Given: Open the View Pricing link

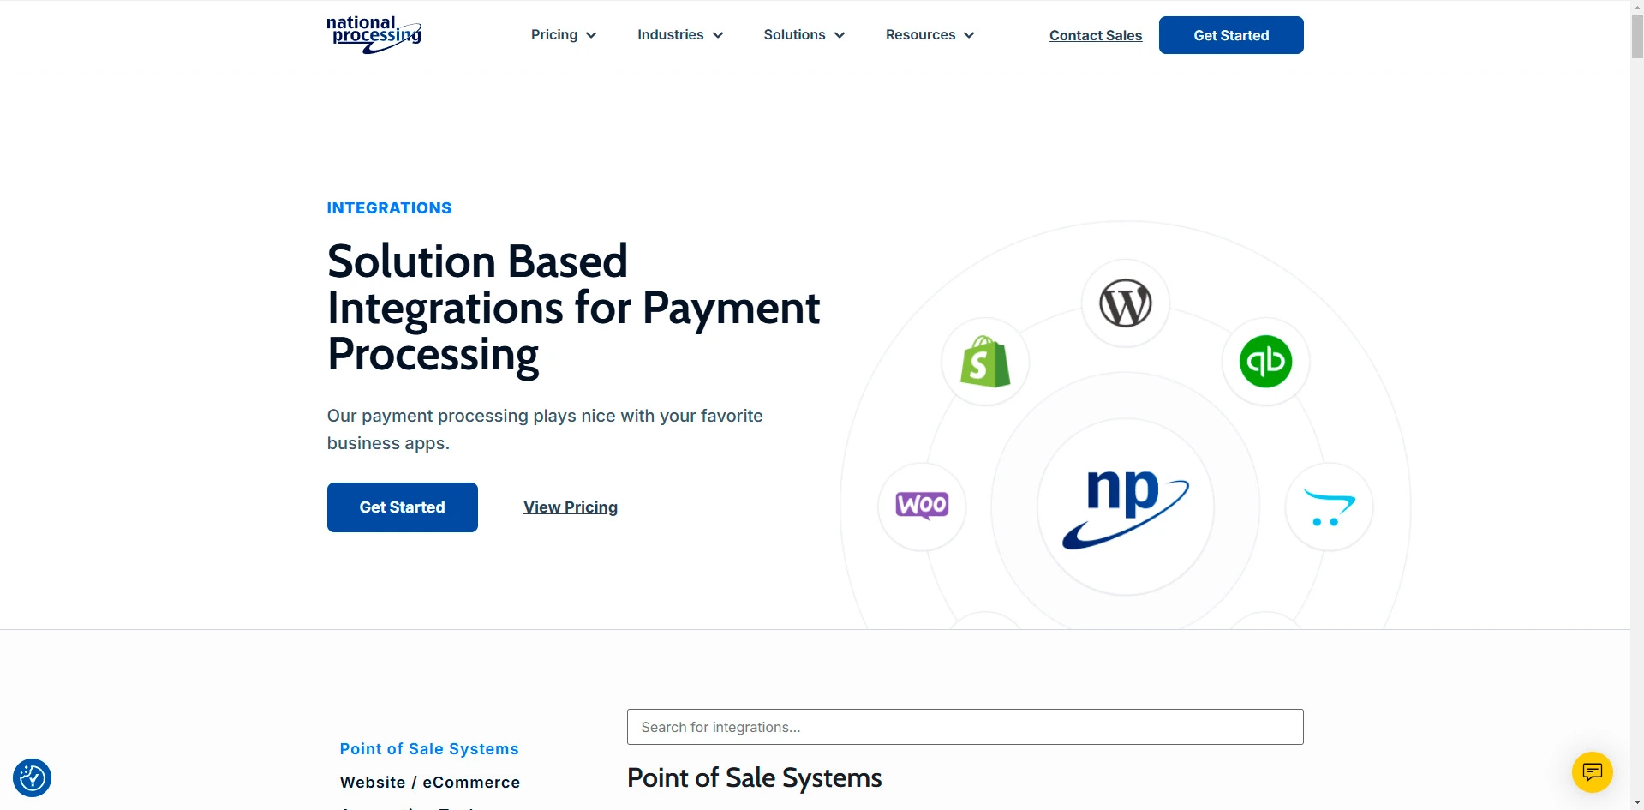Looking at the screenshot, I should [x=571, y=507].
